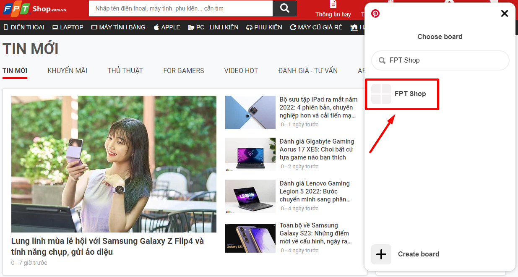Click the '0 - 1 ngày trước' timestamp
This screenshot has width=518, height=277.
point(299,125)
